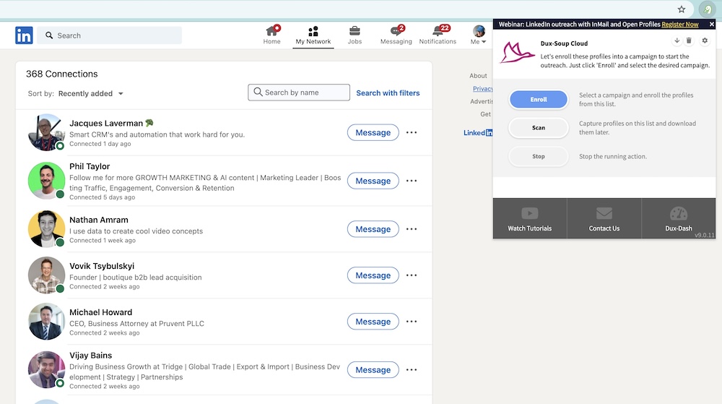Click the Dux-Soup trash icon
This screenshot has width=722, height=404.
(x=689, y=40)
